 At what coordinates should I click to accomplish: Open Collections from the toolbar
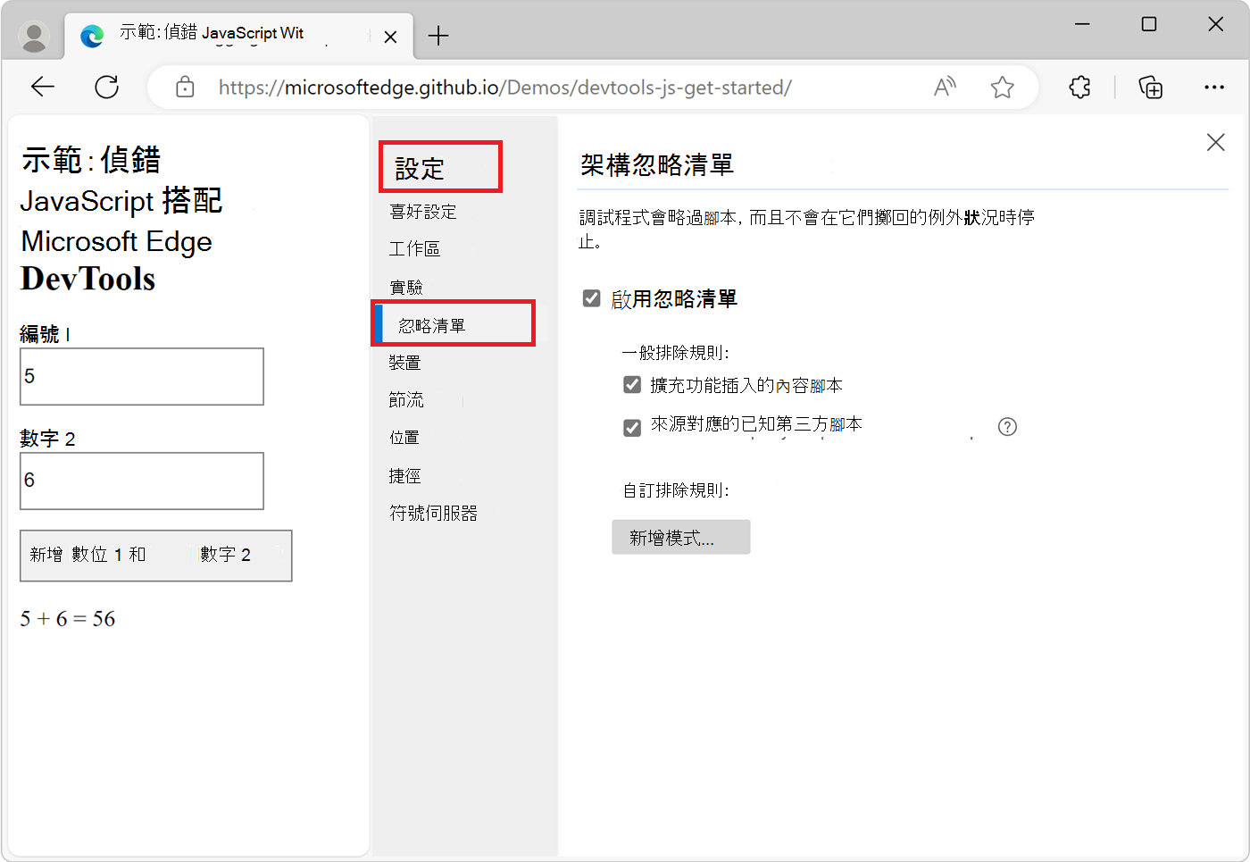1151,87
